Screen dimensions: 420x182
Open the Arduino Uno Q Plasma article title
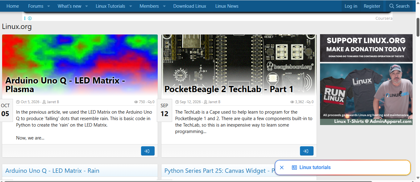click(x=65, y=85)
